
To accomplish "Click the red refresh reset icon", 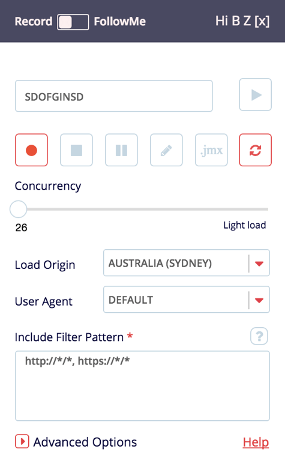I will pyautogui.click(x=255, y=150).
